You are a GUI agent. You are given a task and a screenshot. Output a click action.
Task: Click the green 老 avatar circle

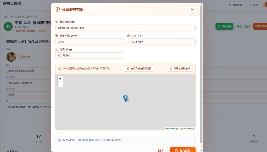pos(8,27)
